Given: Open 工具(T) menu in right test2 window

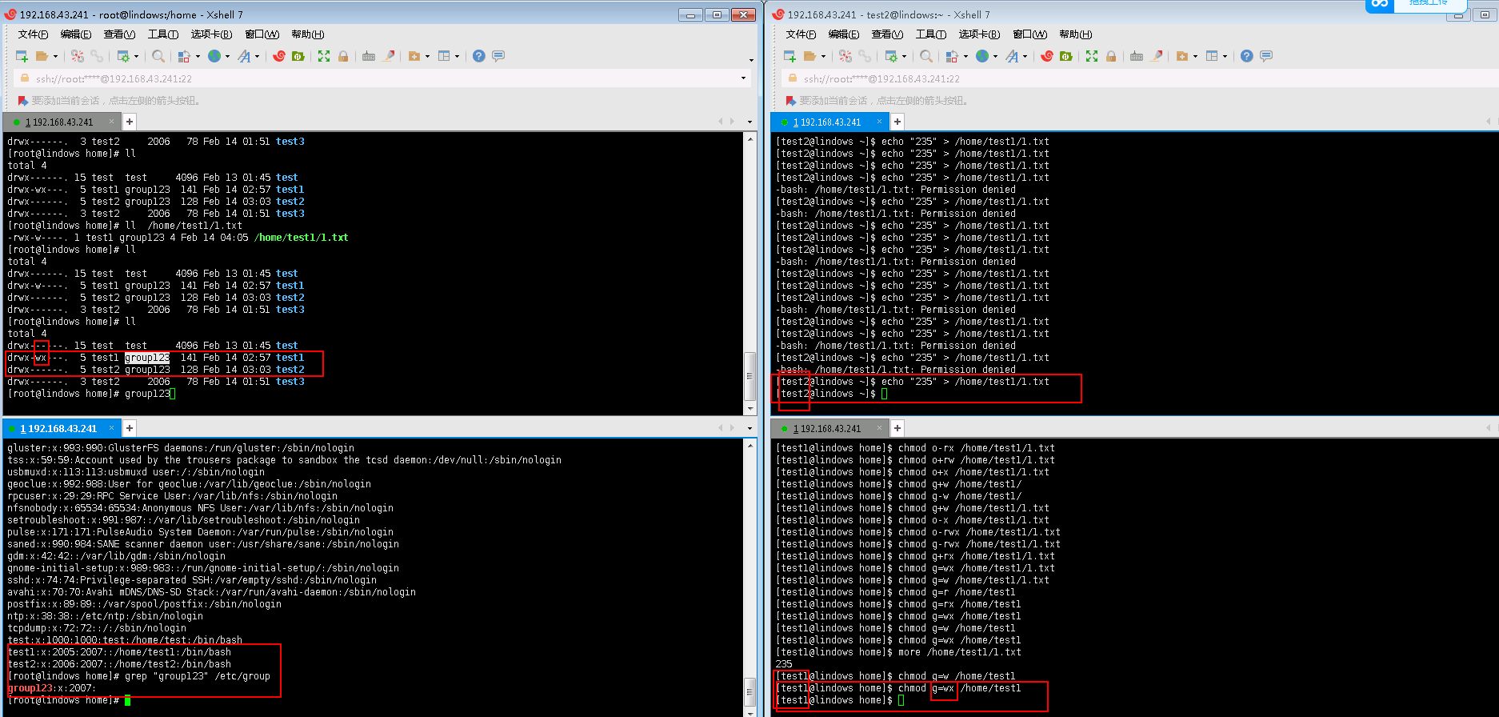Looking at the screenshot, I should (931, 34).
